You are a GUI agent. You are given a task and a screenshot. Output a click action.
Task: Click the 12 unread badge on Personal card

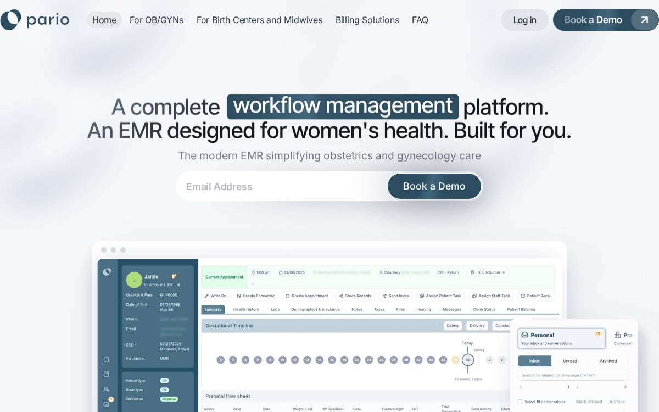[598, 333]
